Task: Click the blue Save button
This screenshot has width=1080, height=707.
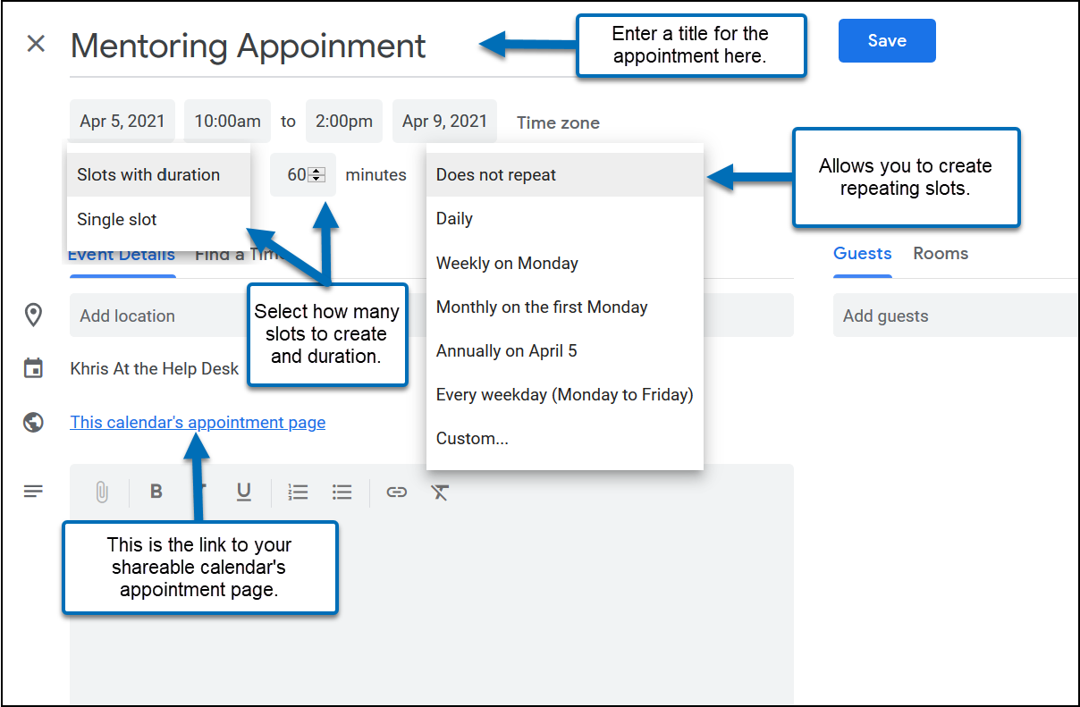Action: [x=886, y=41]
